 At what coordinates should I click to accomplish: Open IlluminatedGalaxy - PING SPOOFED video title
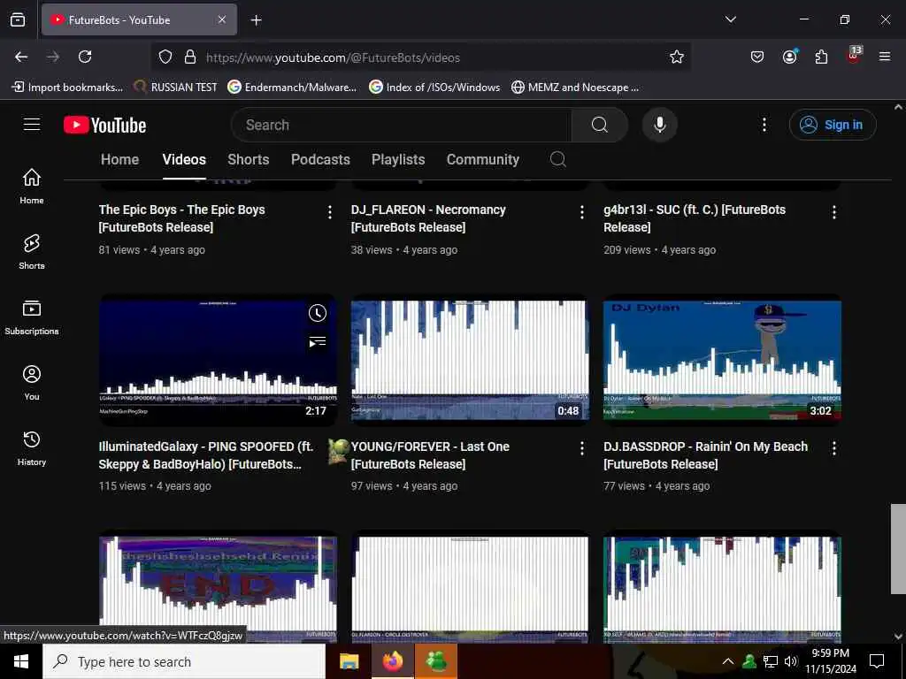pyautogui.click(x=205, y=455)
